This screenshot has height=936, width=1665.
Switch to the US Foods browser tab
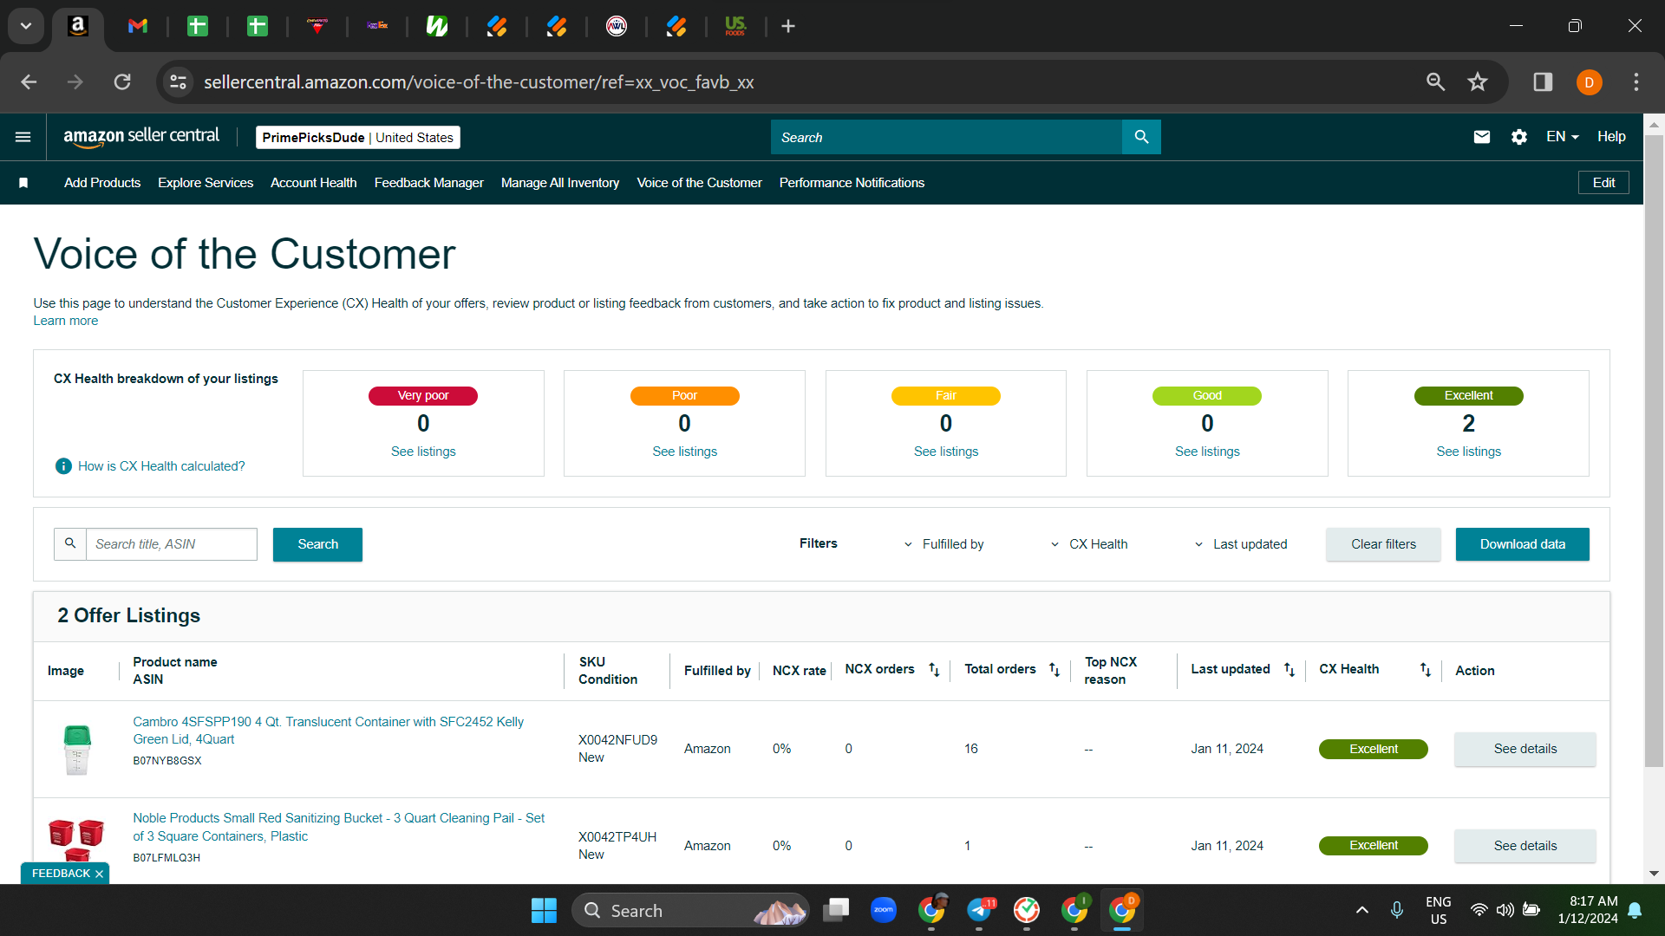pos(735,27)
